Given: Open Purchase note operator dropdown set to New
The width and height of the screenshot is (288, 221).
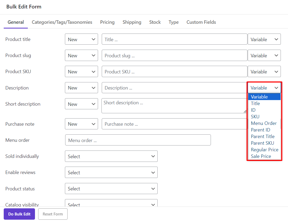Looking at the screenshot, I should click(x=81, y=124).
